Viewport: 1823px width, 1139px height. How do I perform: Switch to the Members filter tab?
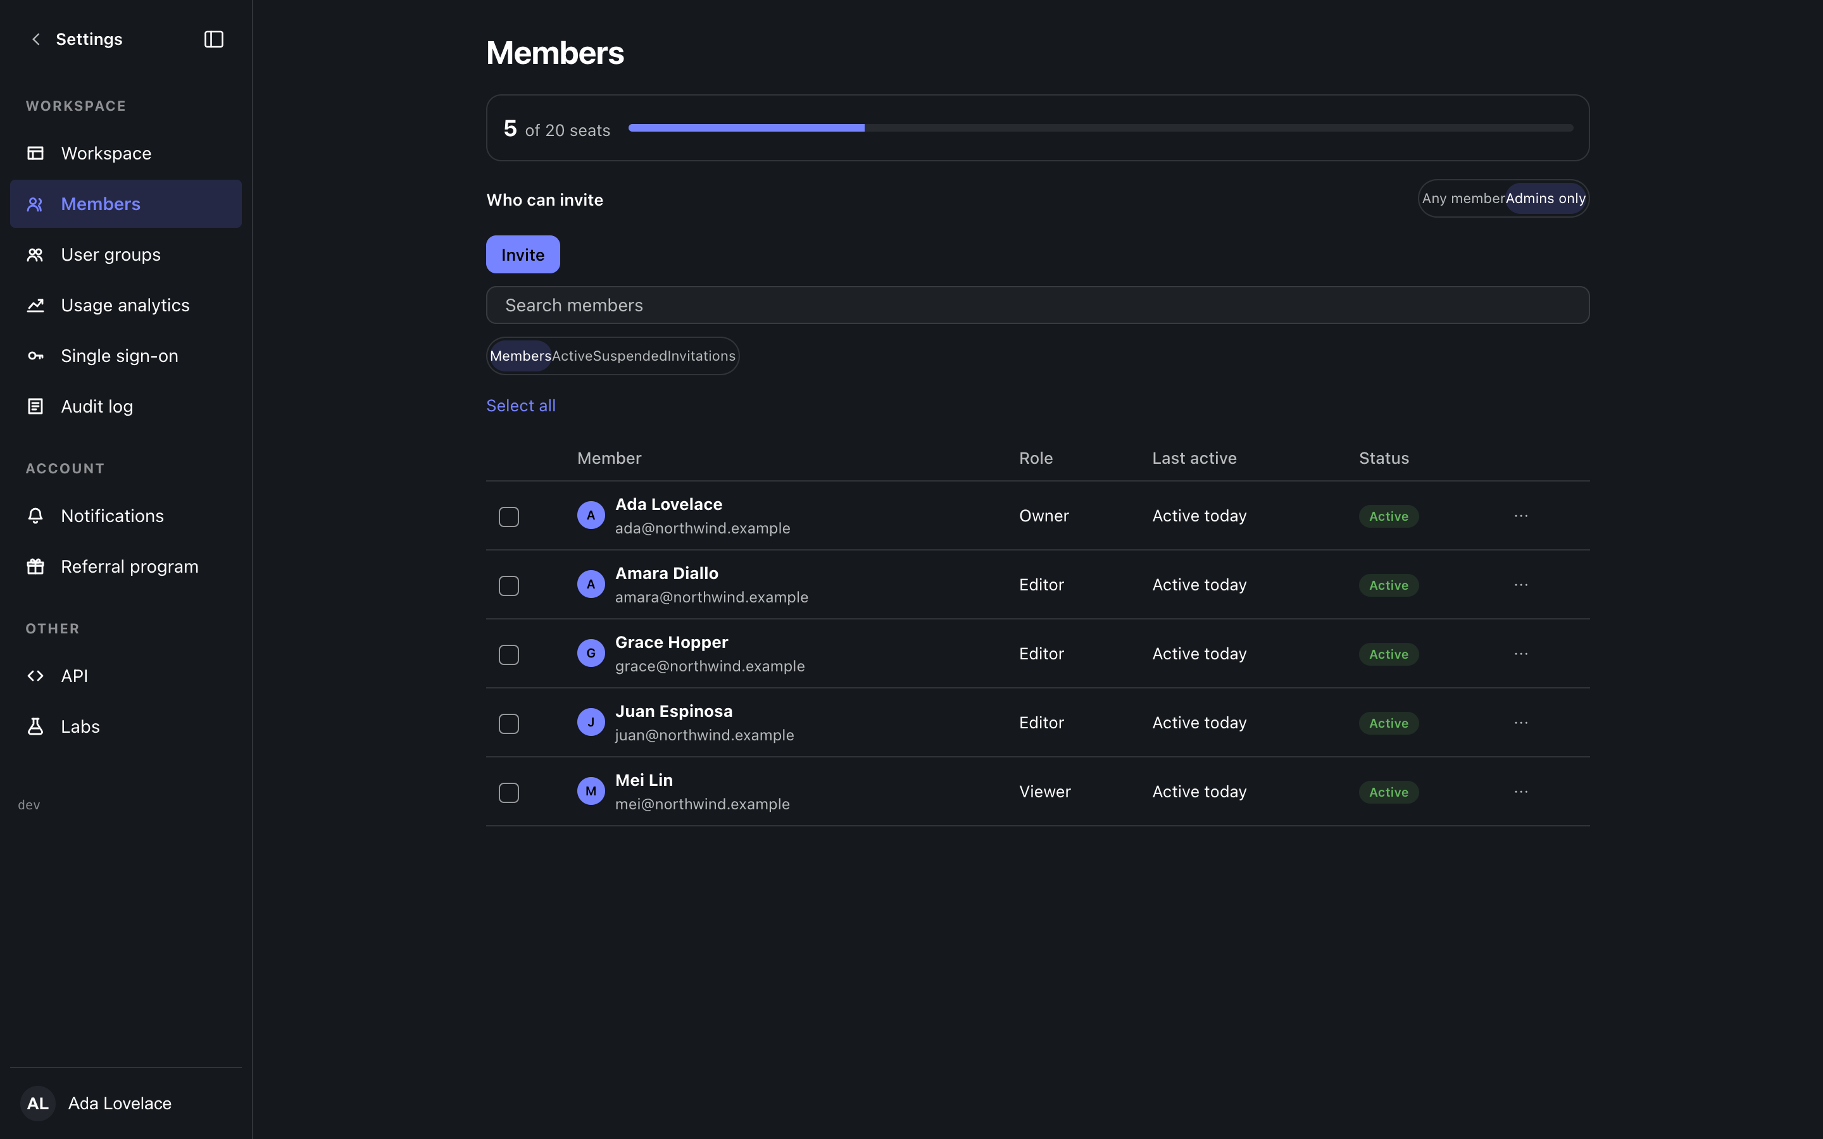pyautogui.click(x=520, y=356)
